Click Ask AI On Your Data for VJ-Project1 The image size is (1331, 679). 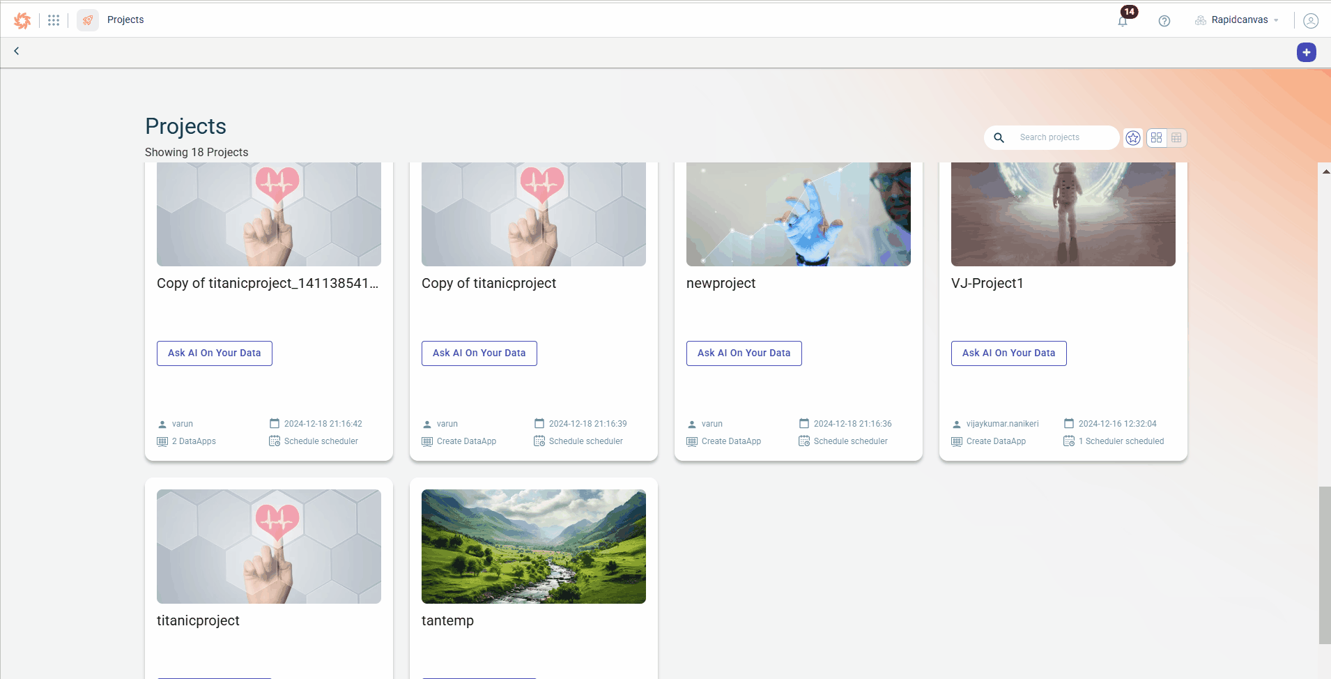pyautogui.click(x=1008, y=353)
